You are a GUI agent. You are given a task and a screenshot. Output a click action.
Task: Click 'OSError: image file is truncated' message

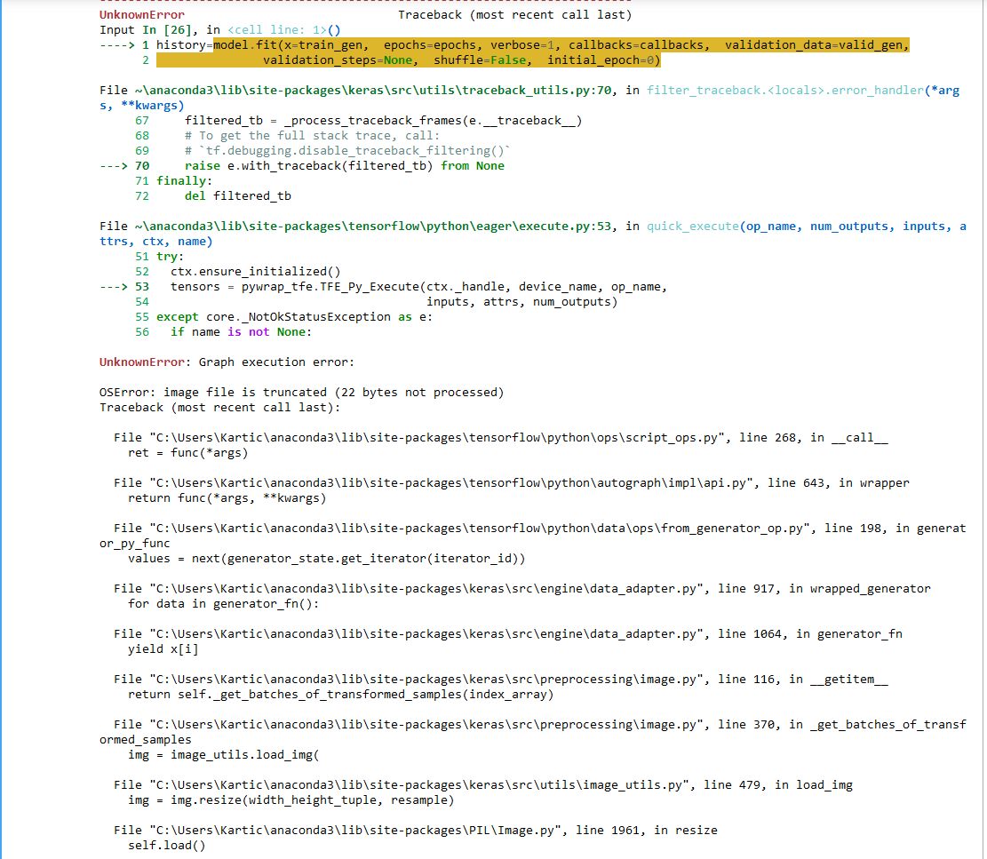click(x=216, y=392)
